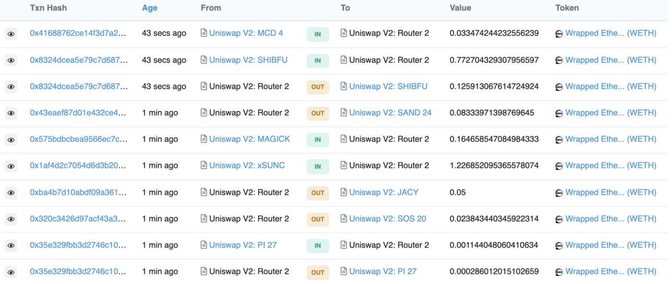The width and height of the screenshot is (672, 284).
Task: Open transaction hash 0x1af4d2c7054d6d3b20
Action: (x=79, y=166)
